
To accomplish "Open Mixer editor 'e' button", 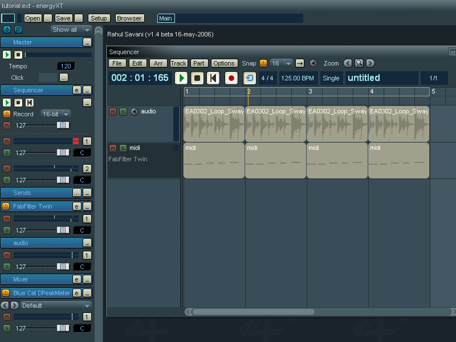I will [x=76, y=279].
